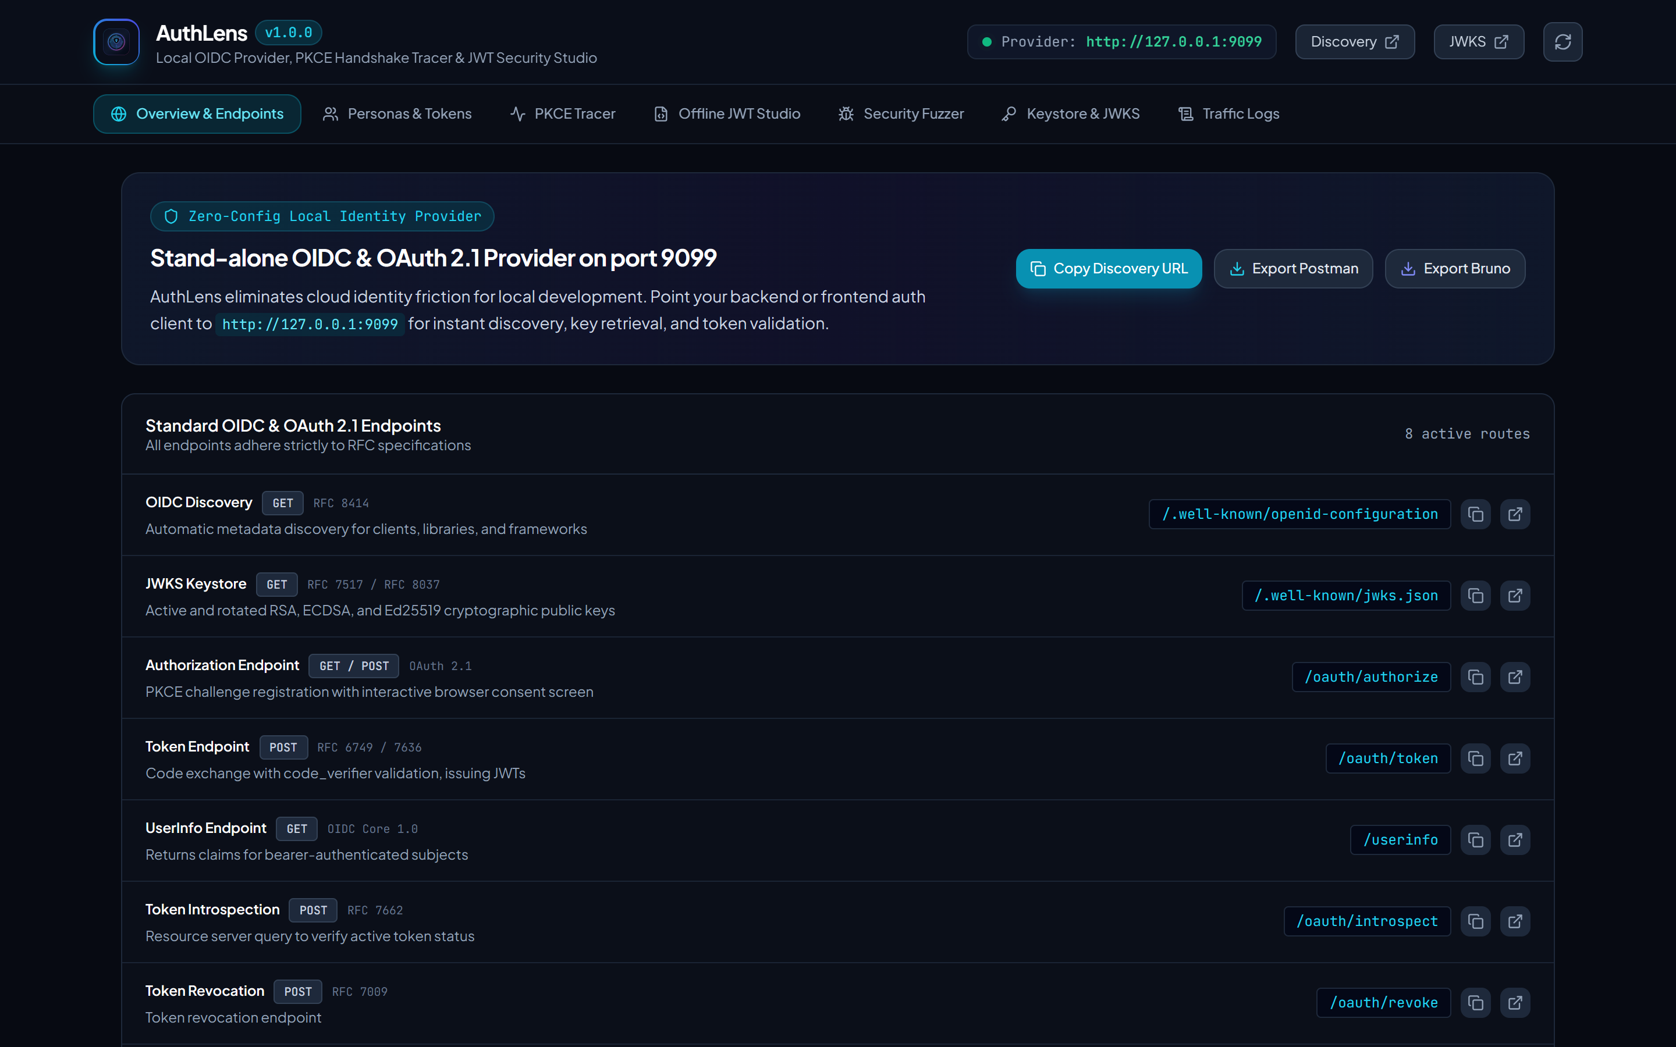The height and width of the screenshot is (1047, 1676).
Task: Copy the /userinfo path
Action: pos(1475,840)
